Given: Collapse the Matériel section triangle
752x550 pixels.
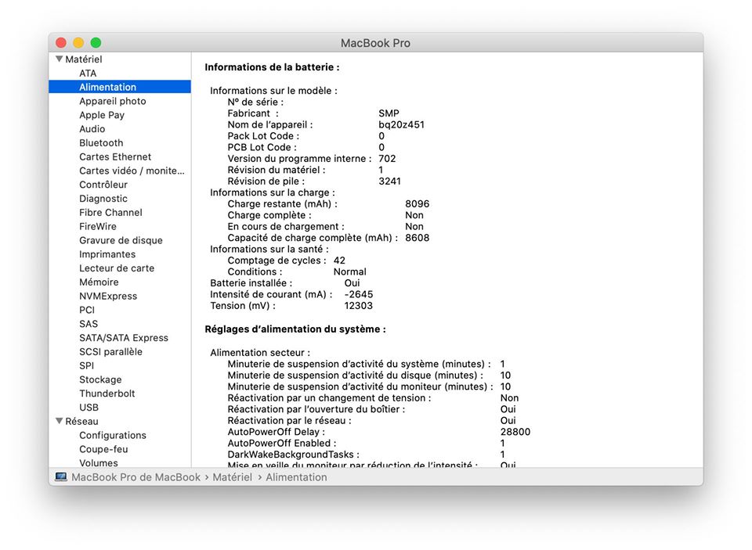Looking at the screenshot, I should click(59, 59).
